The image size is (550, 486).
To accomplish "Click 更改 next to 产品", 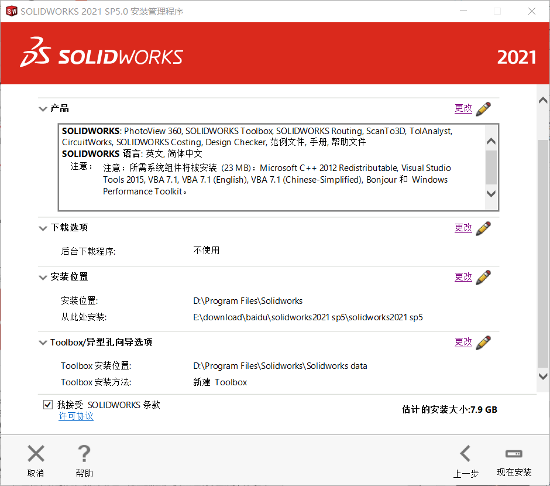I will [x=463, y=108].
